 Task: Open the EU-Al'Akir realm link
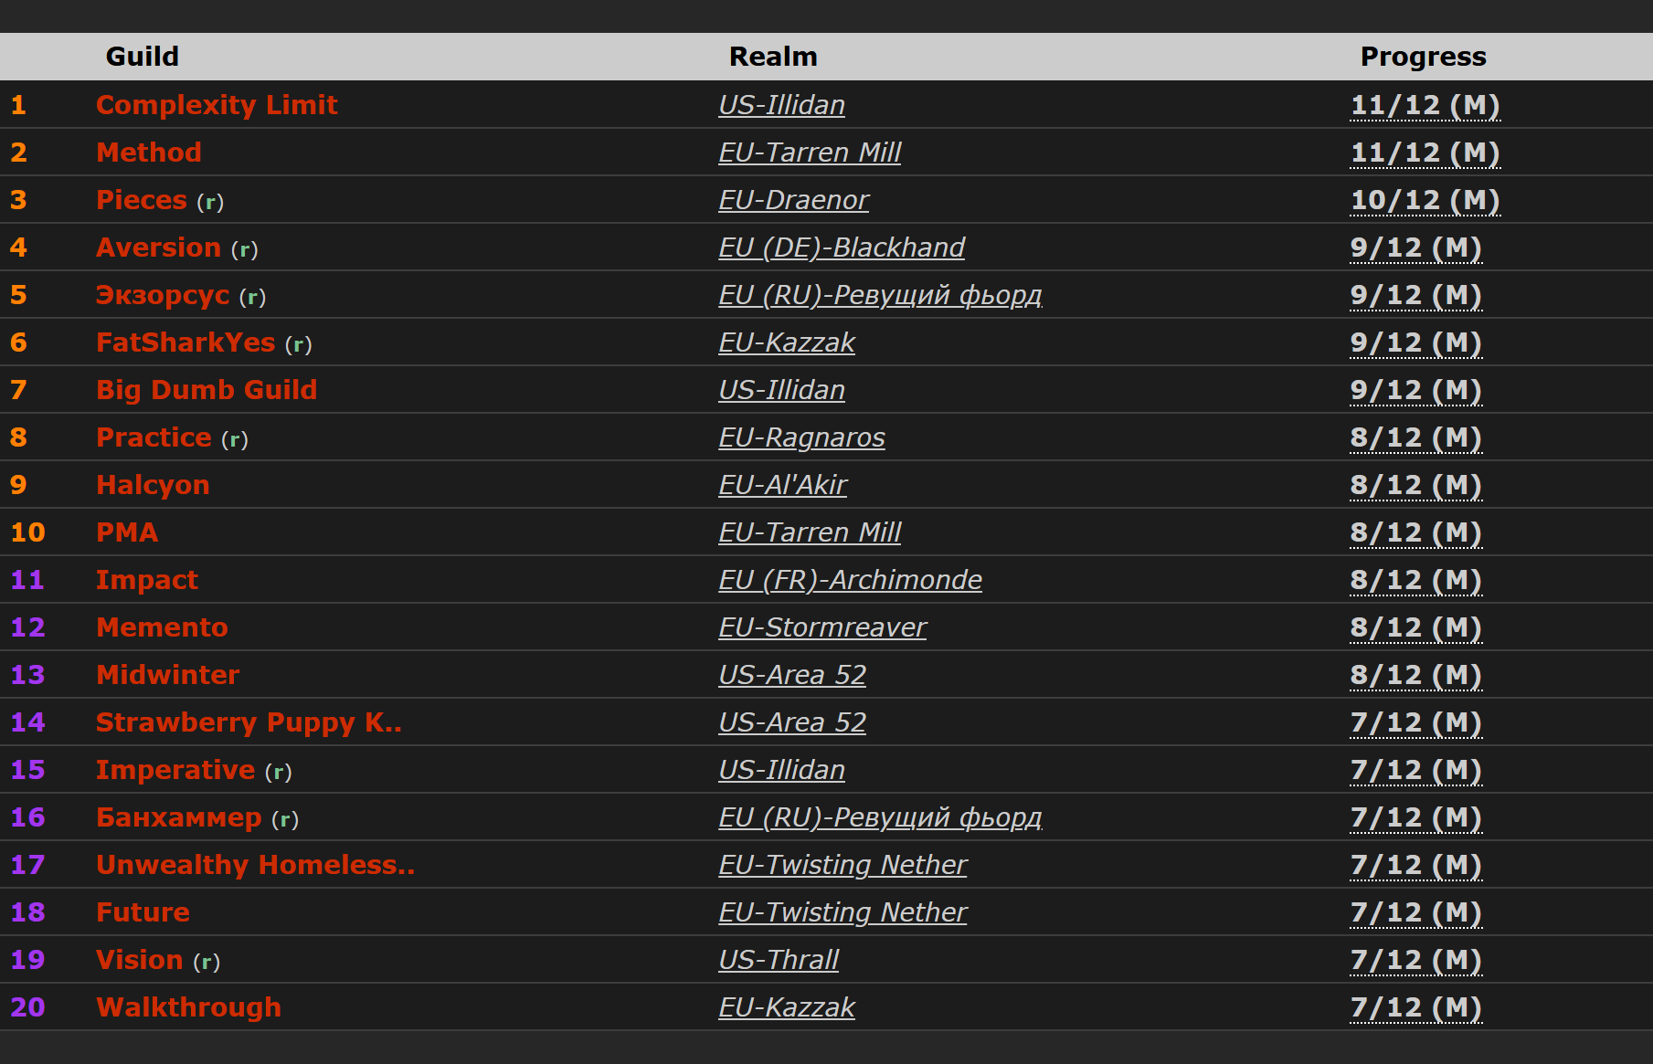click(x=783, y=485)
